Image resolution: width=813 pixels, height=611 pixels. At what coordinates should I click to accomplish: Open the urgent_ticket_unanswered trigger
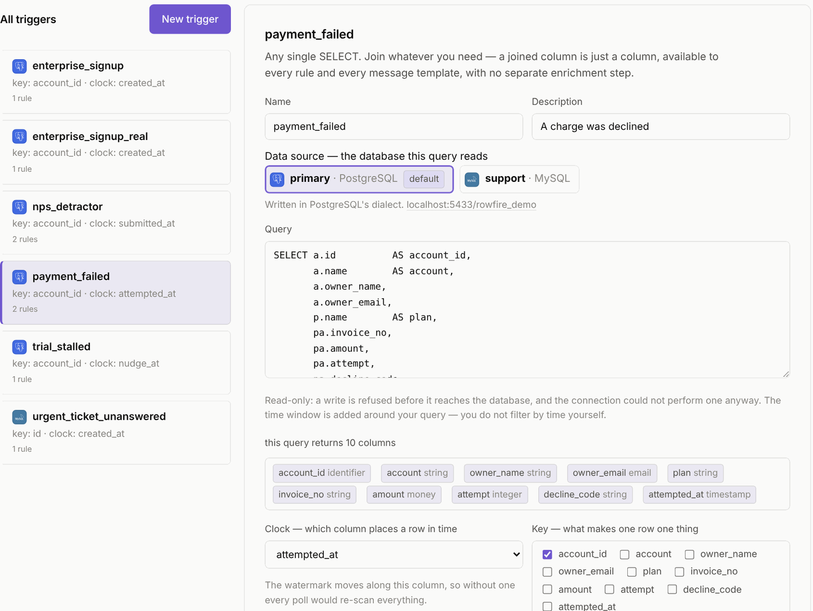tap(116, 433)
